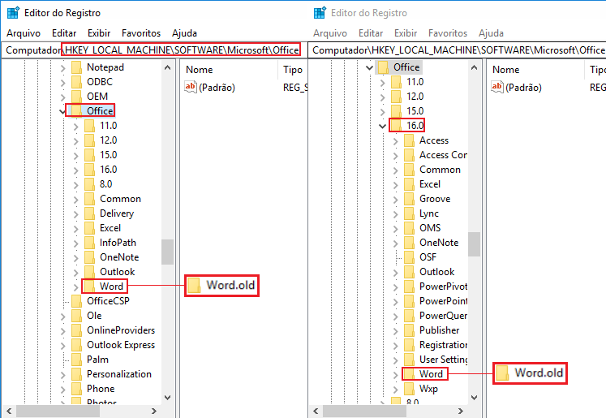Select Access folder icon in right tree
The height and width of the screenshot is (418, 606).
click(409, 140)
